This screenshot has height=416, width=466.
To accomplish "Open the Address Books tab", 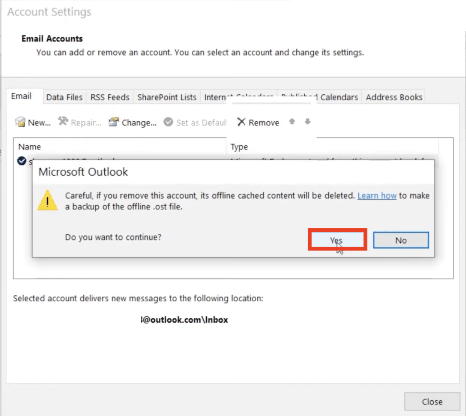I will click(x=393, y=97).
